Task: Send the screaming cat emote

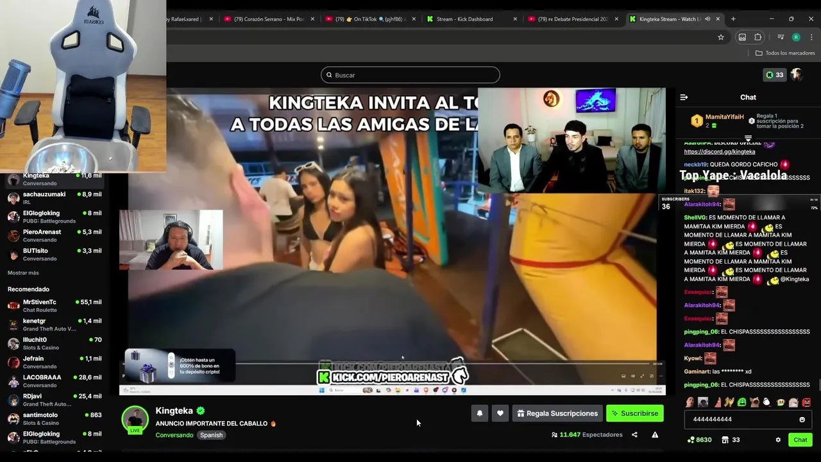Action: (754, 402)
